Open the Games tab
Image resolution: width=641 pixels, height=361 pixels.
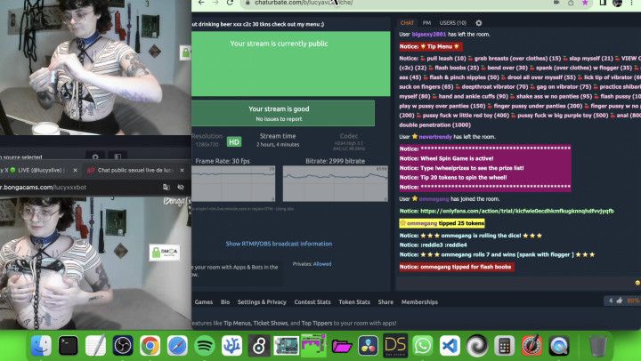204,301
